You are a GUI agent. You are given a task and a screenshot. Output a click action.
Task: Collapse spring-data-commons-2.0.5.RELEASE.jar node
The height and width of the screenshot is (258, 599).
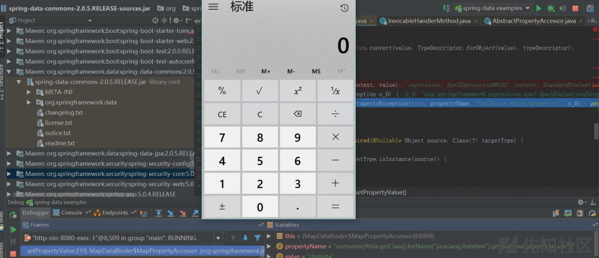(x=19, y=82)
